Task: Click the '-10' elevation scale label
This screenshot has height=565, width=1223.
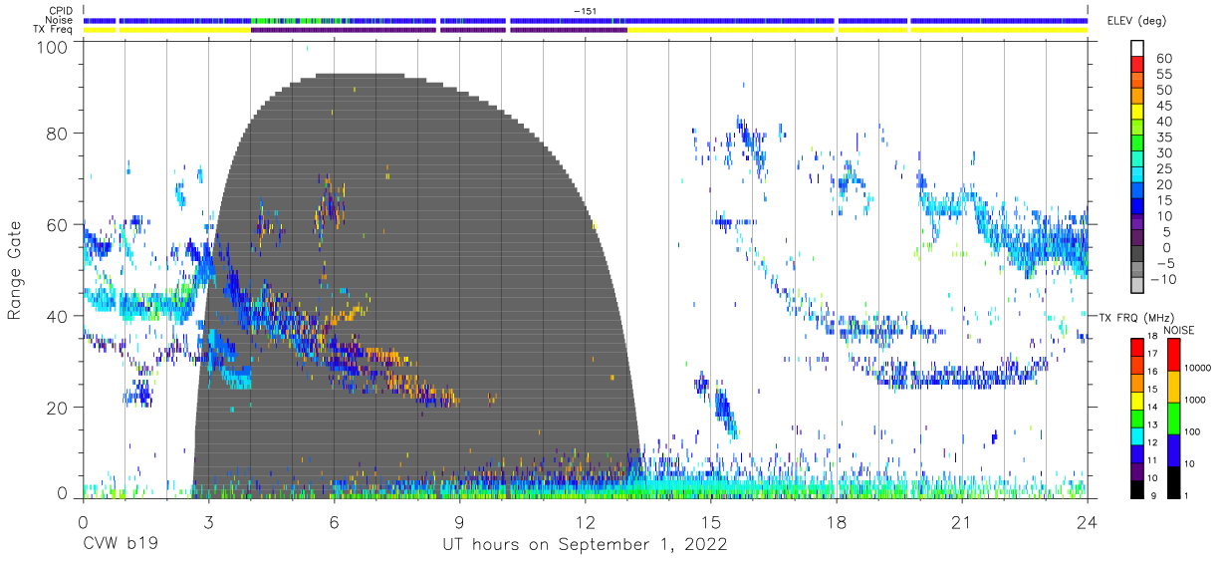Action: pos(1161,279)
